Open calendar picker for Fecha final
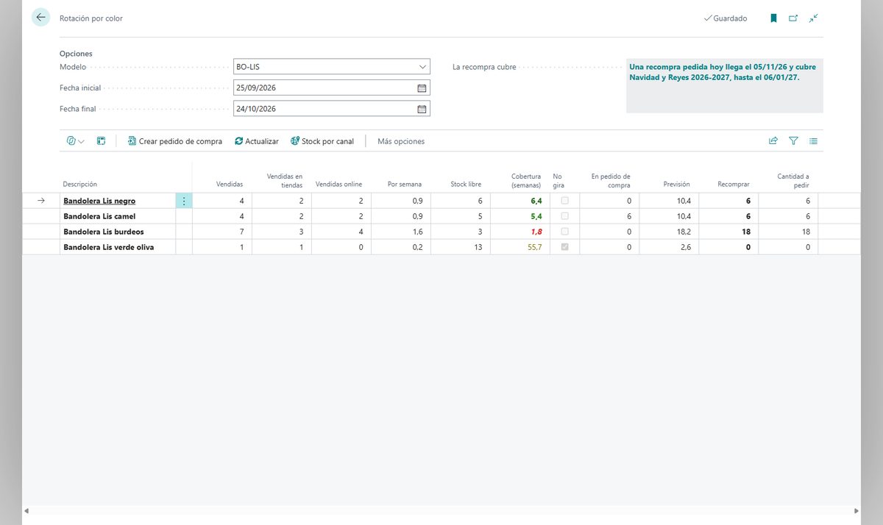Viewport: 883px width, 525px height. pyautogui.click(x=422, y=109)
